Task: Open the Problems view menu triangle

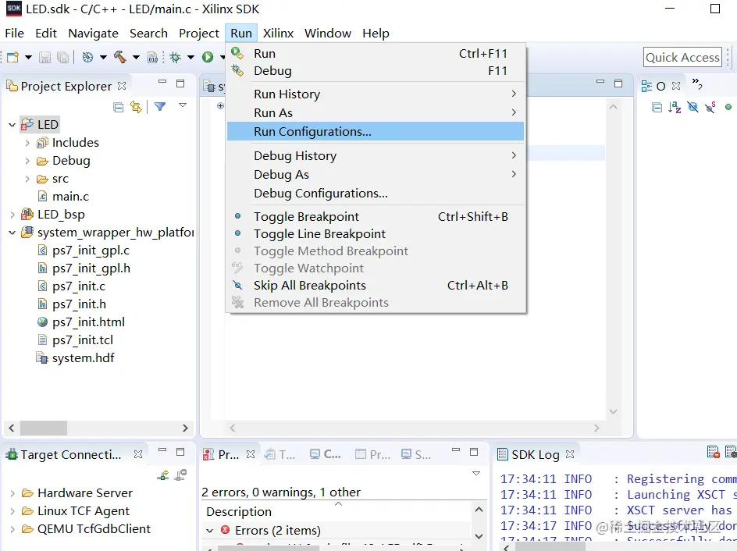Action: coord(476,474)
